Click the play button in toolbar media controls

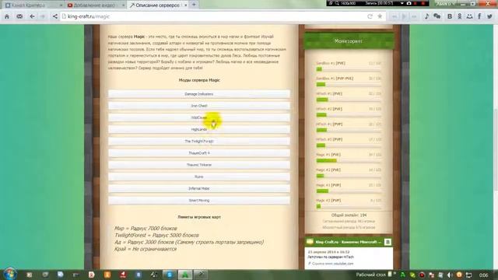[405, 16]
